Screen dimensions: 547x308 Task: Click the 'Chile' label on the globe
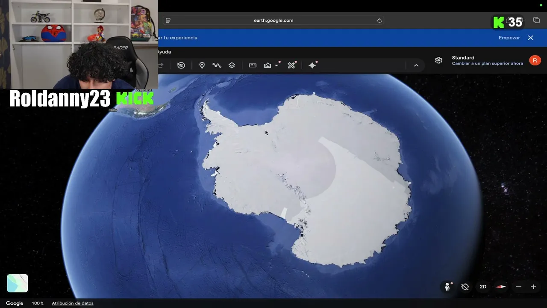[x=113, y=110]
